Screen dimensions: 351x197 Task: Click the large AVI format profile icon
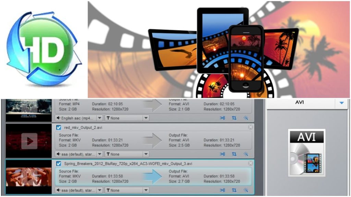pos(306,153)
